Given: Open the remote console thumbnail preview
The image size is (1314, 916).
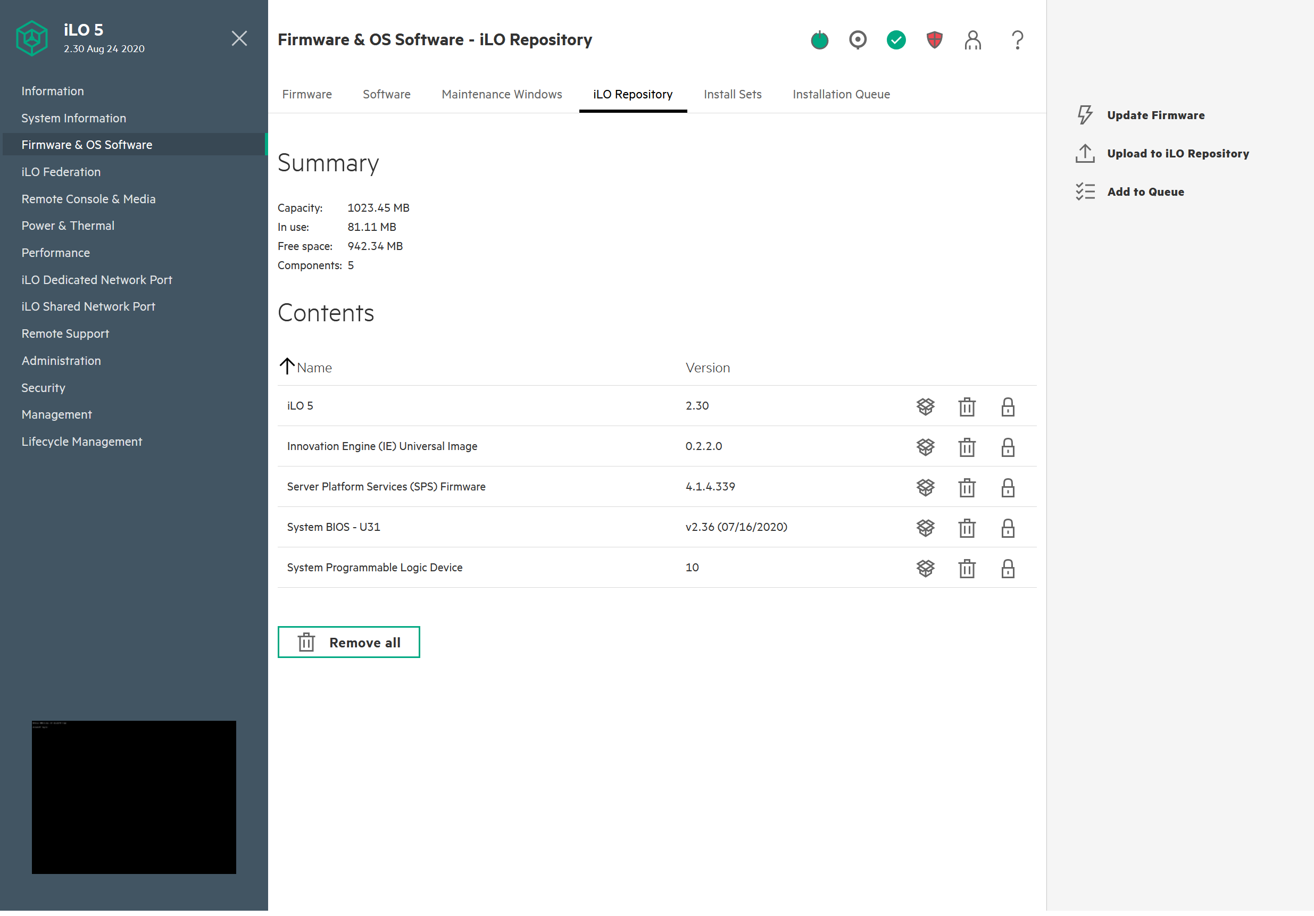Looking at the screenshot, I should [134, 796].
